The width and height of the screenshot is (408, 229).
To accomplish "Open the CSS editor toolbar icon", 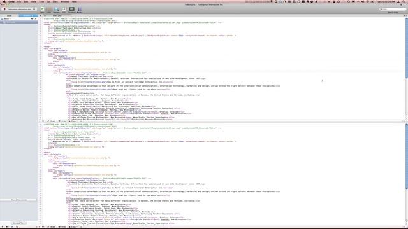I will [64, 10].
